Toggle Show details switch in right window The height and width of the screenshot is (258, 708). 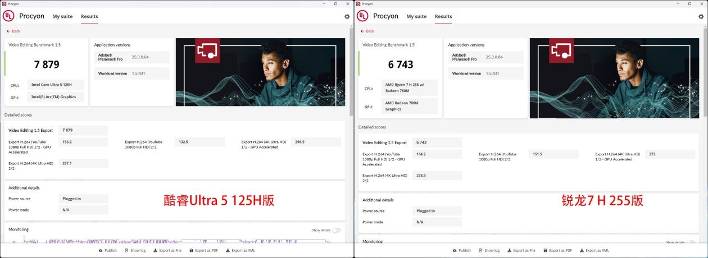coord(691,242)
